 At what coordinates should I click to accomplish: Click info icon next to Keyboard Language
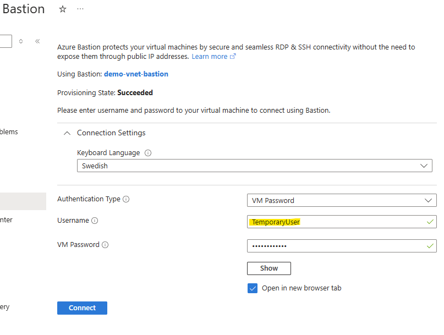148,153
